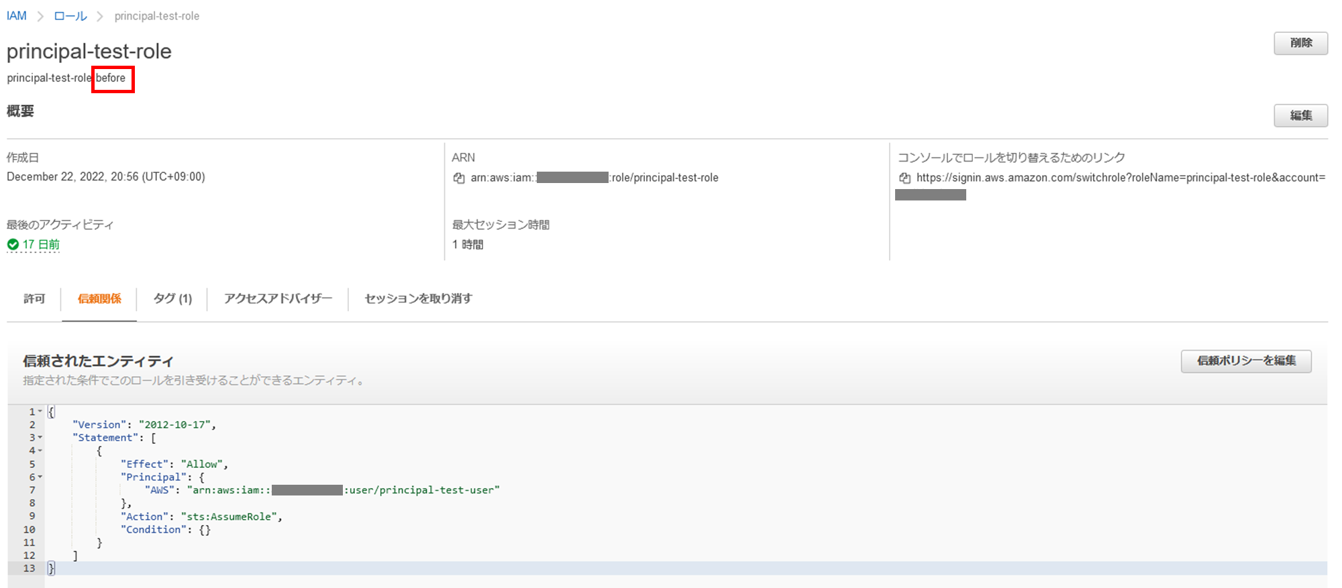
Task: Open the アクセスアドバイザー tab
Action: coord(278,299)
